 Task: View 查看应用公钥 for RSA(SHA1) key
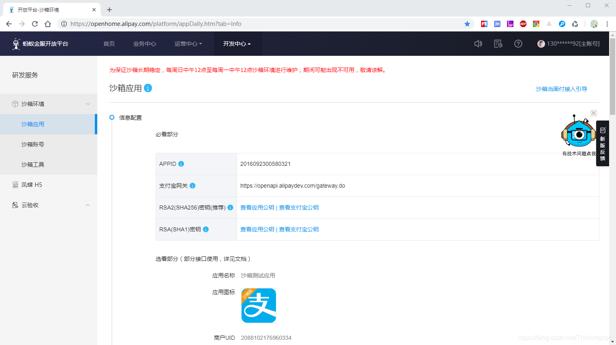point(257,229)
